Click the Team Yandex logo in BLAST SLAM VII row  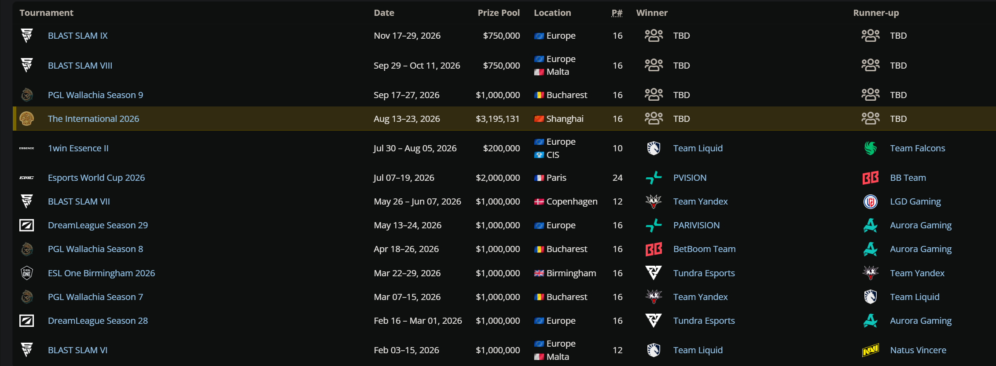click(654, 201)
